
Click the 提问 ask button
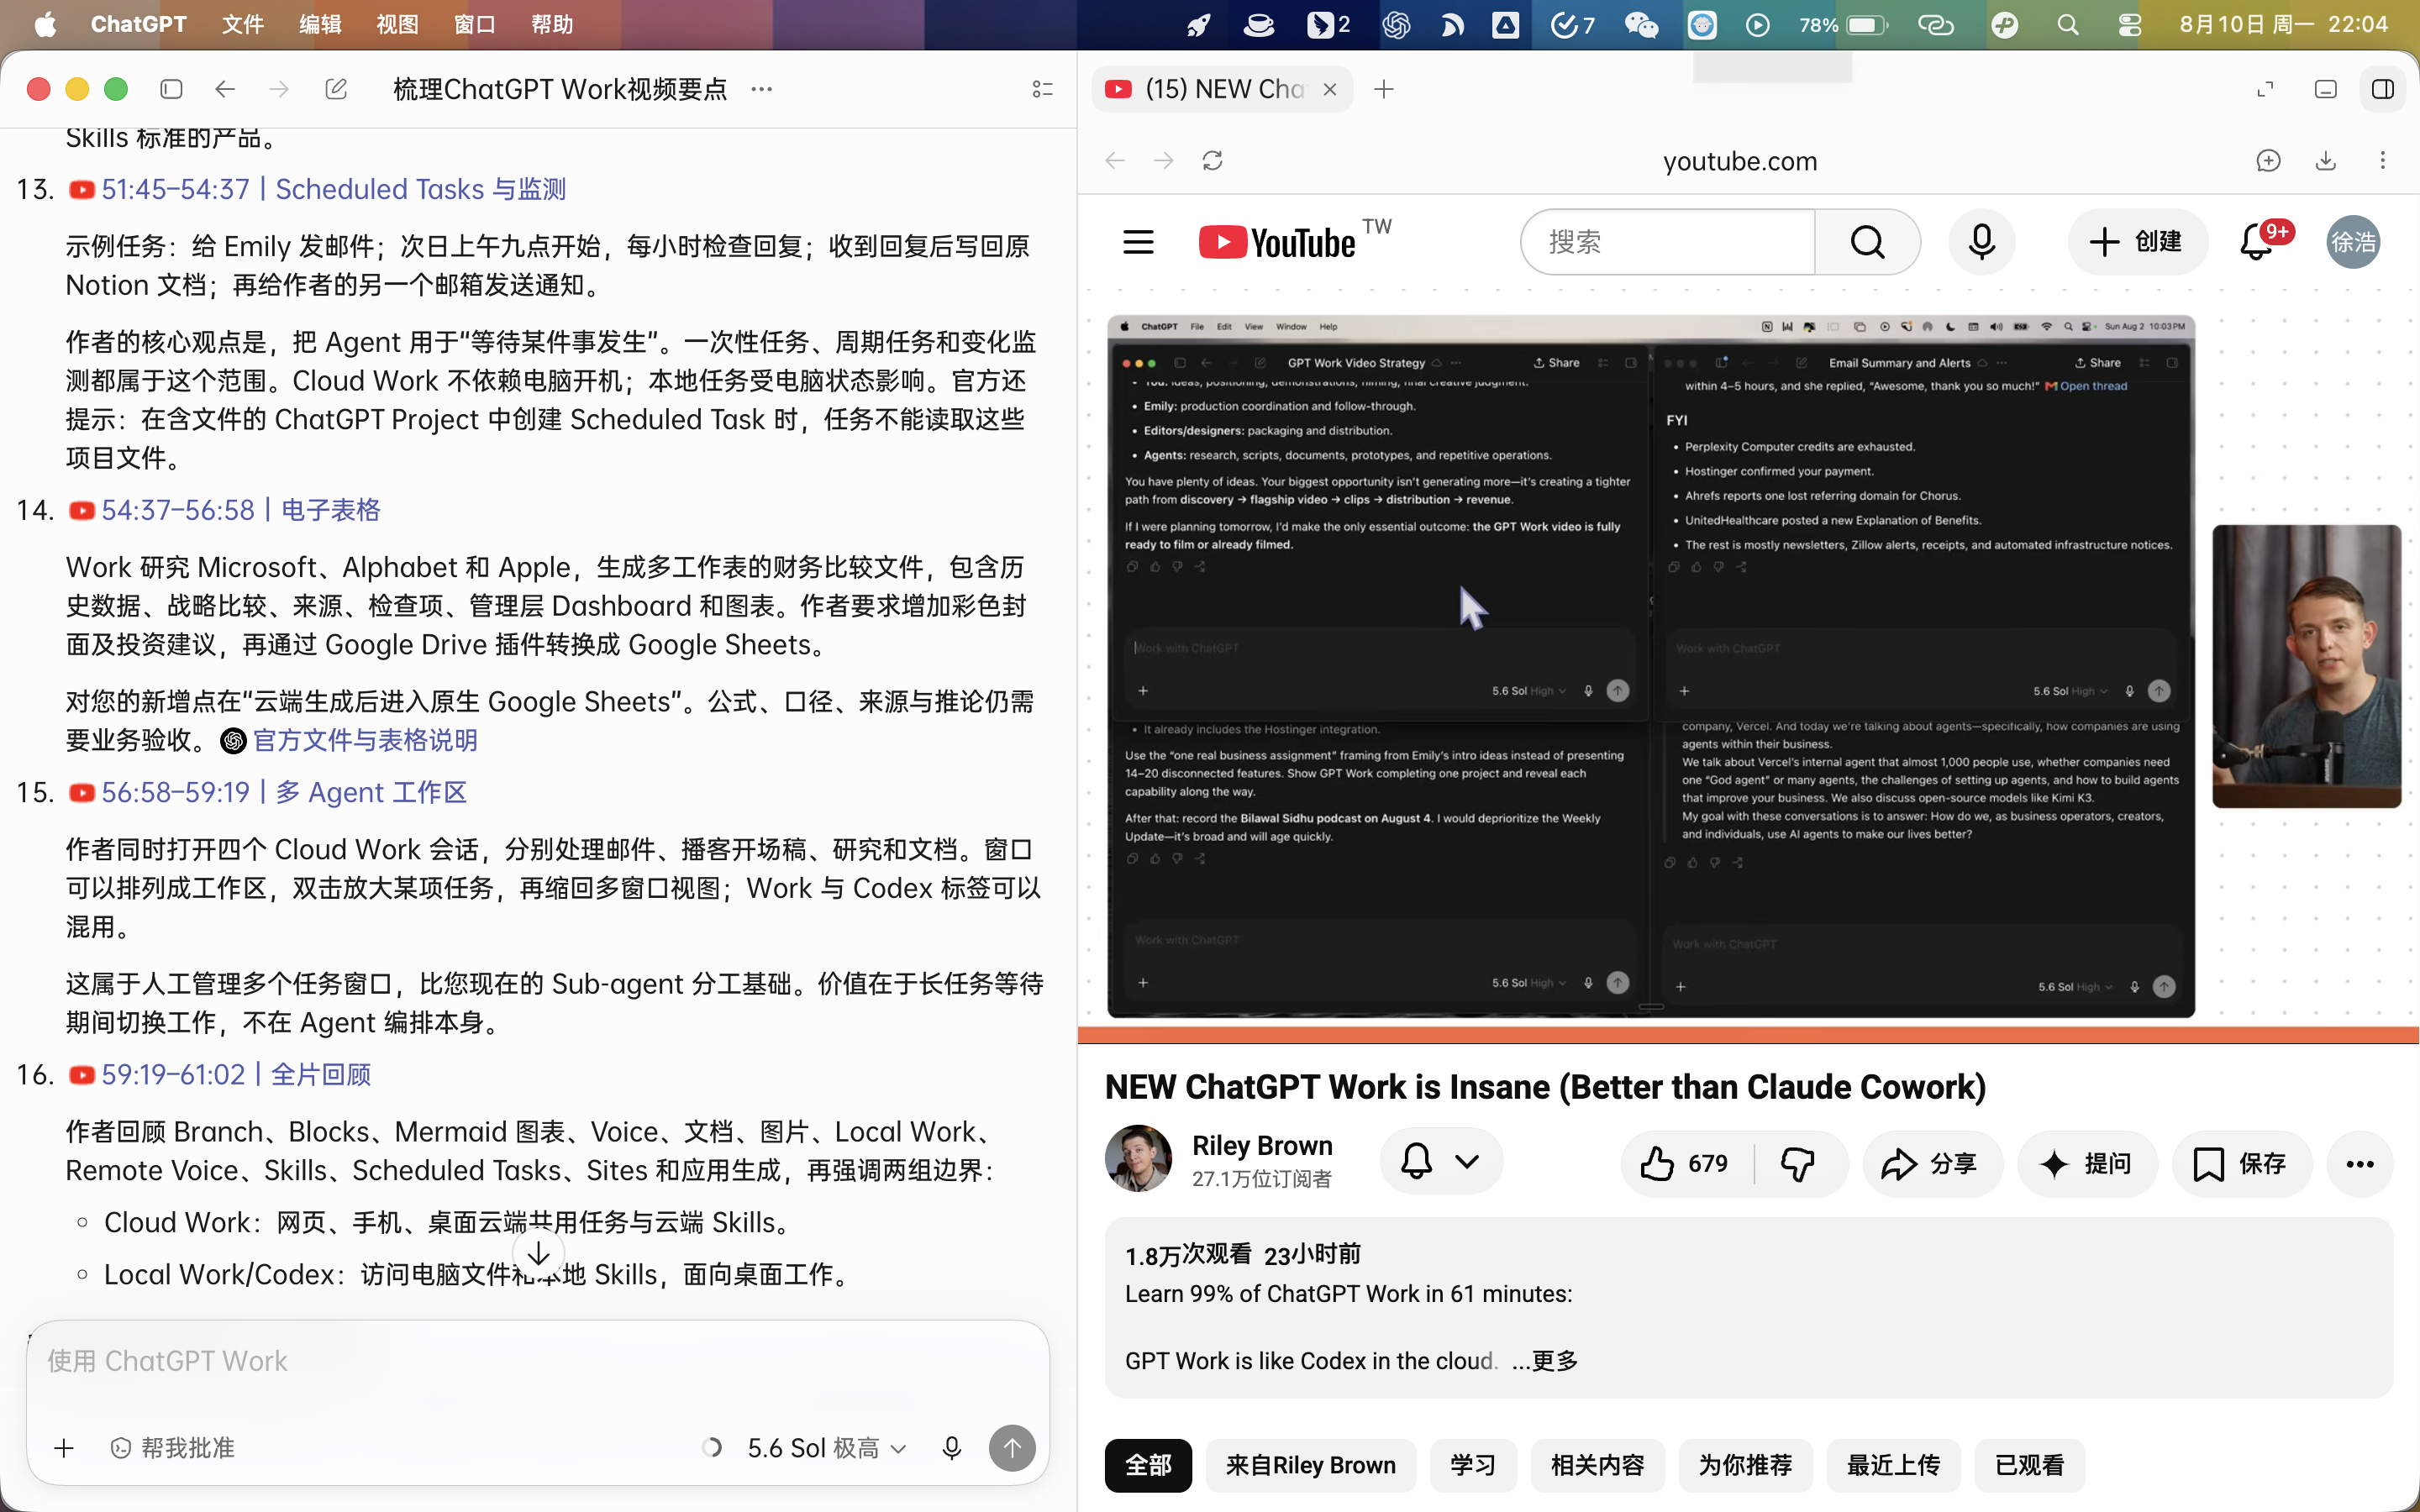click(x=2087, y=1163)
